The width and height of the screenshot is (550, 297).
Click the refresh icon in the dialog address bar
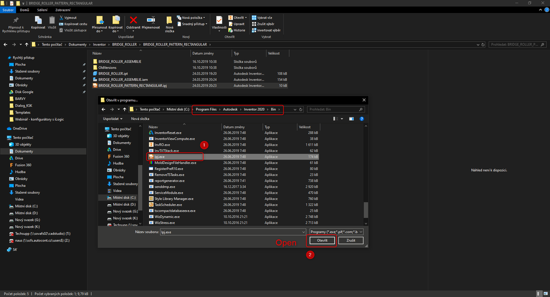pyautogui.click(x=301, y=109)
